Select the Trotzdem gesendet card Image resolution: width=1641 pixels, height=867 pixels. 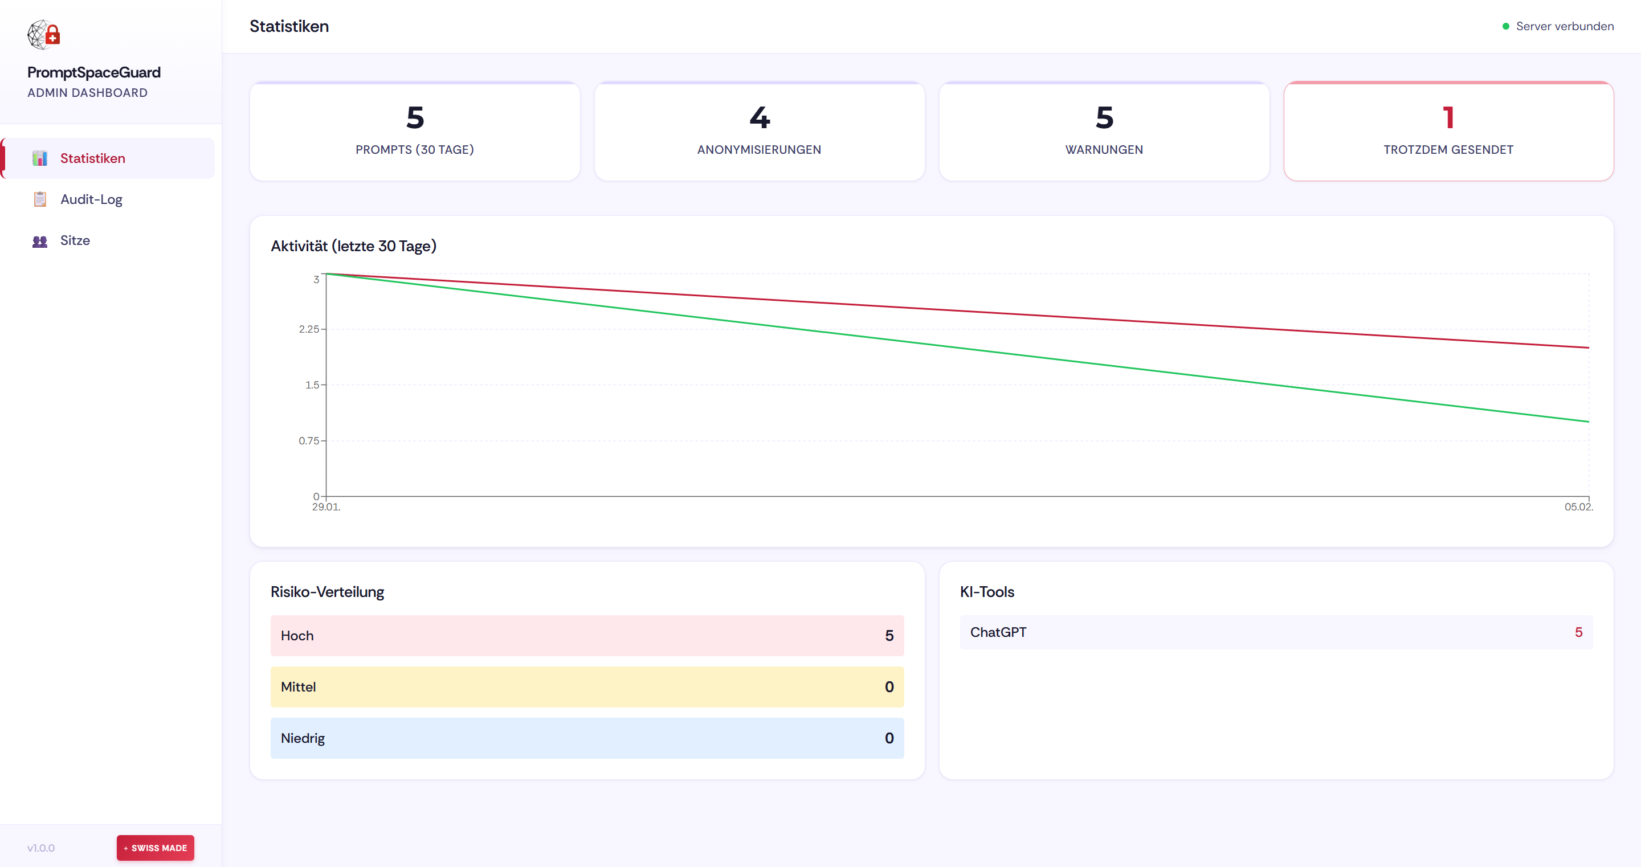1448,132
